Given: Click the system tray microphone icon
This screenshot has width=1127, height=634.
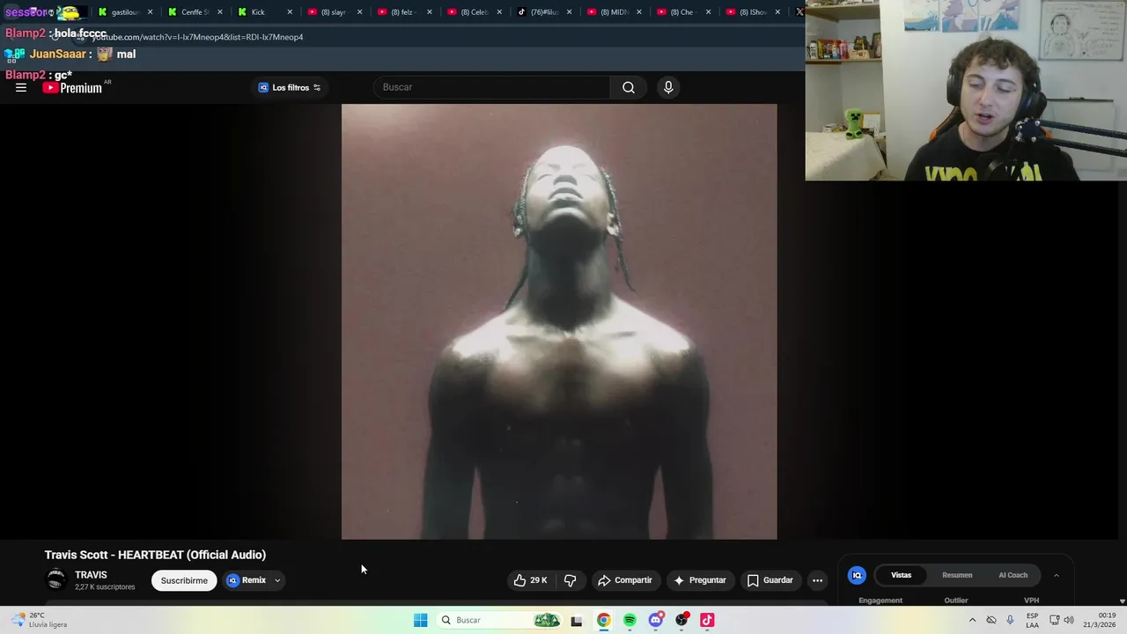Looking at the screenshot, I should (x=1010, y=620).
